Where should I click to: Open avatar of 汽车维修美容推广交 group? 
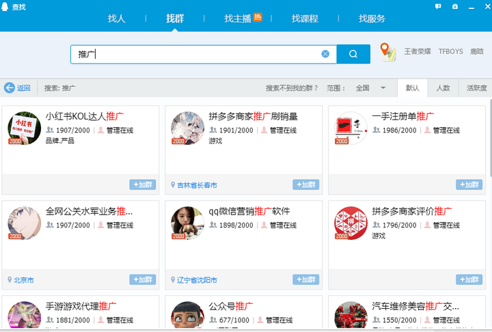click(351, 315)
